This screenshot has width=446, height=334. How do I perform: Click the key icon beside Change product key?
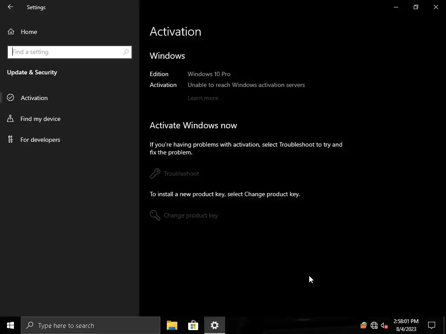tap(155, 215)
